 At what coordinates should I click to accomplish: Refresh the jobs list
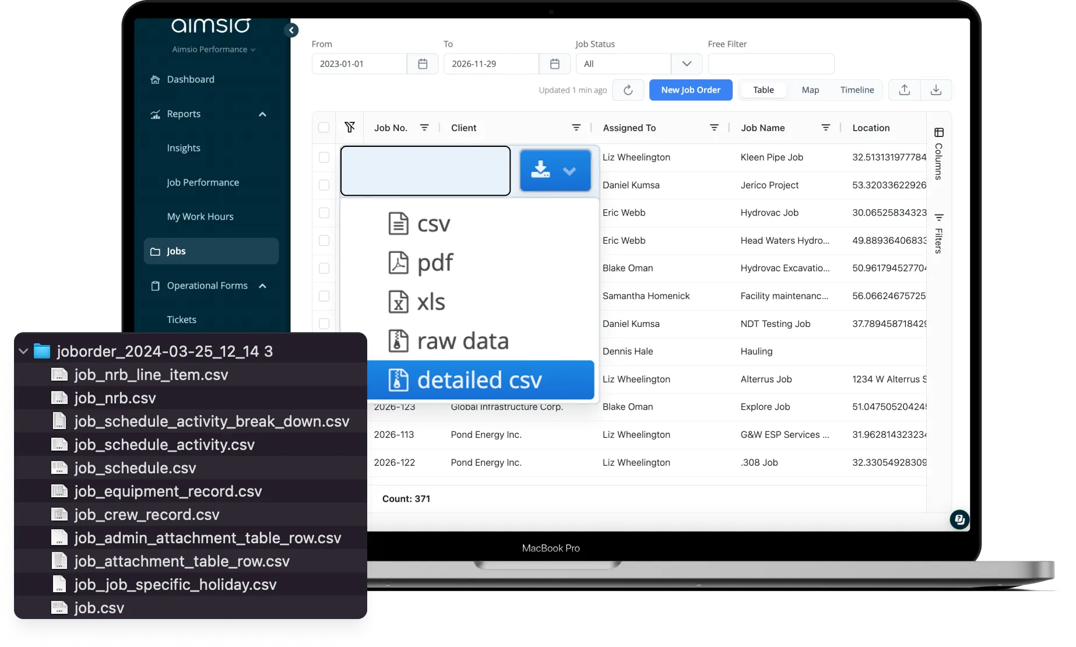pyautogui.click(x=628, y=90)
